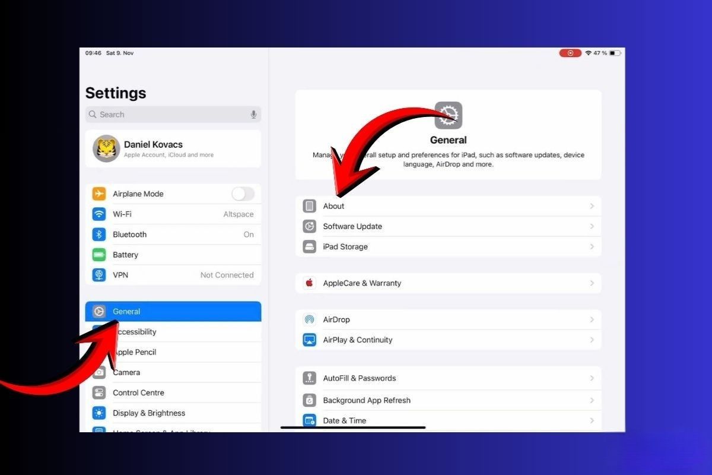Viewport: 712px width, 475px height.
Task: Select General in the sidebar
Action: tap(172, 311)
